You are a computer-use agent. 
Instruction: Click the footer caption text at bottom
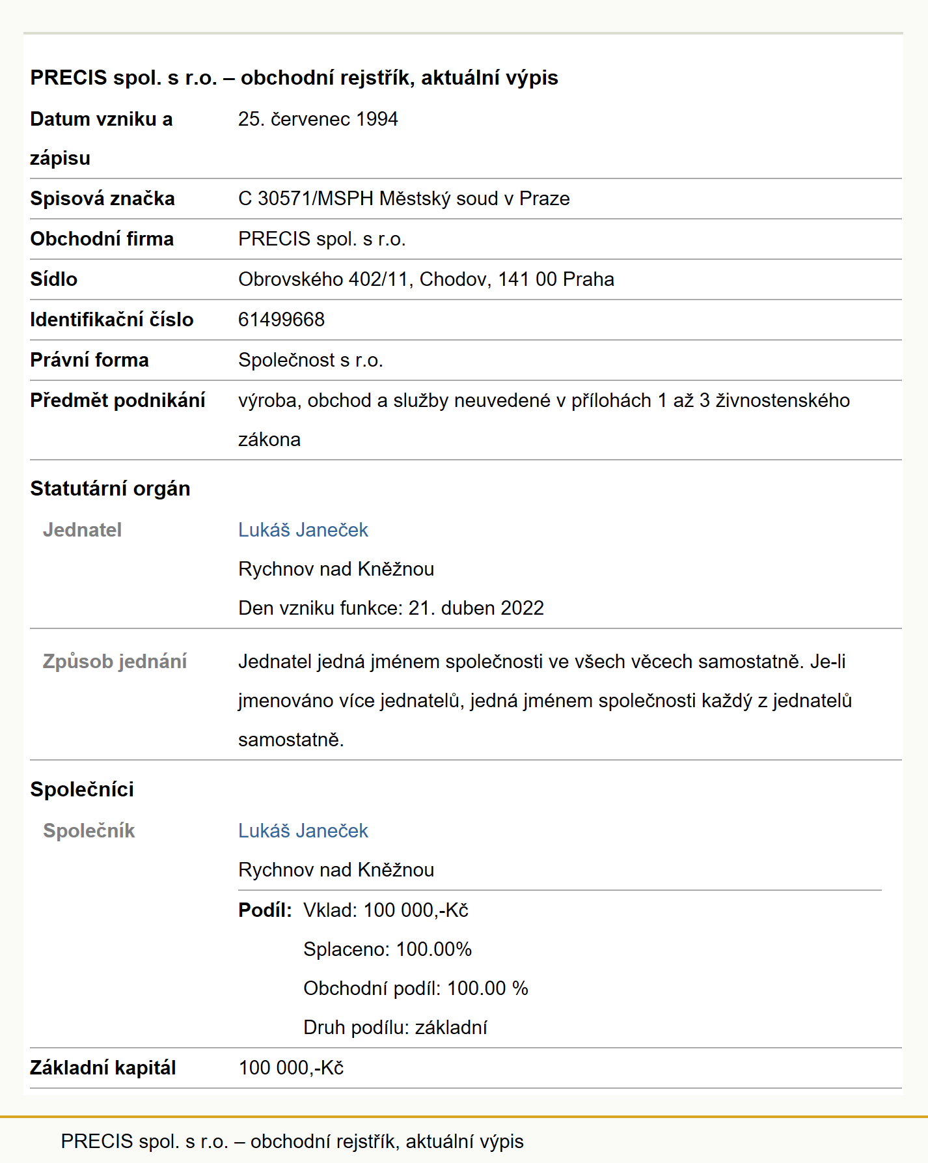click(292, 1142)
